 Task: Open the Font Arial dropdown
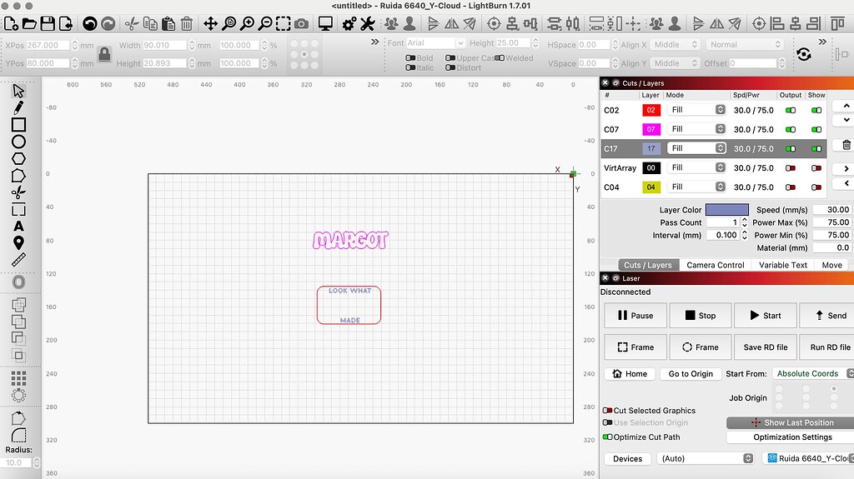click(x=435, y=43)
